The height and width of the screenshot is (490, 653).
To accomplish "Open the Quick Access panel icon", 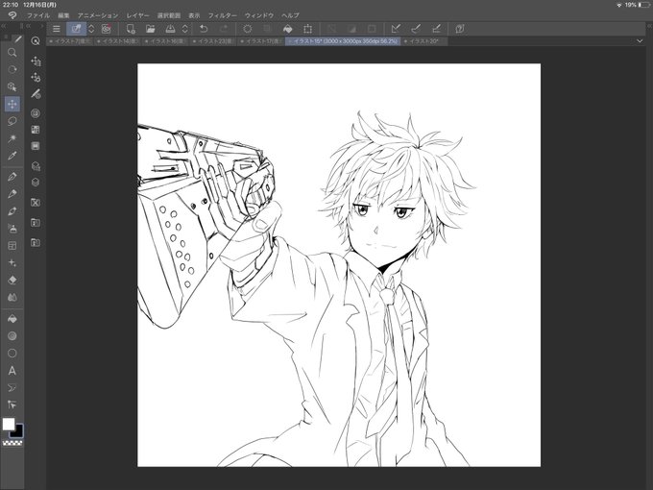I will (x=36, y=40).
